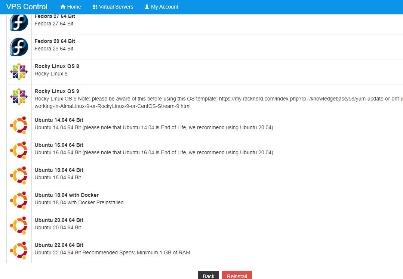Click the grid icon beside Virtual Servers

(95, 7)
